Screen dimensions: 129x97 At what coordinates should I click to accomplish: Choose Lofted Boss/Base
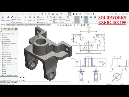16,20
